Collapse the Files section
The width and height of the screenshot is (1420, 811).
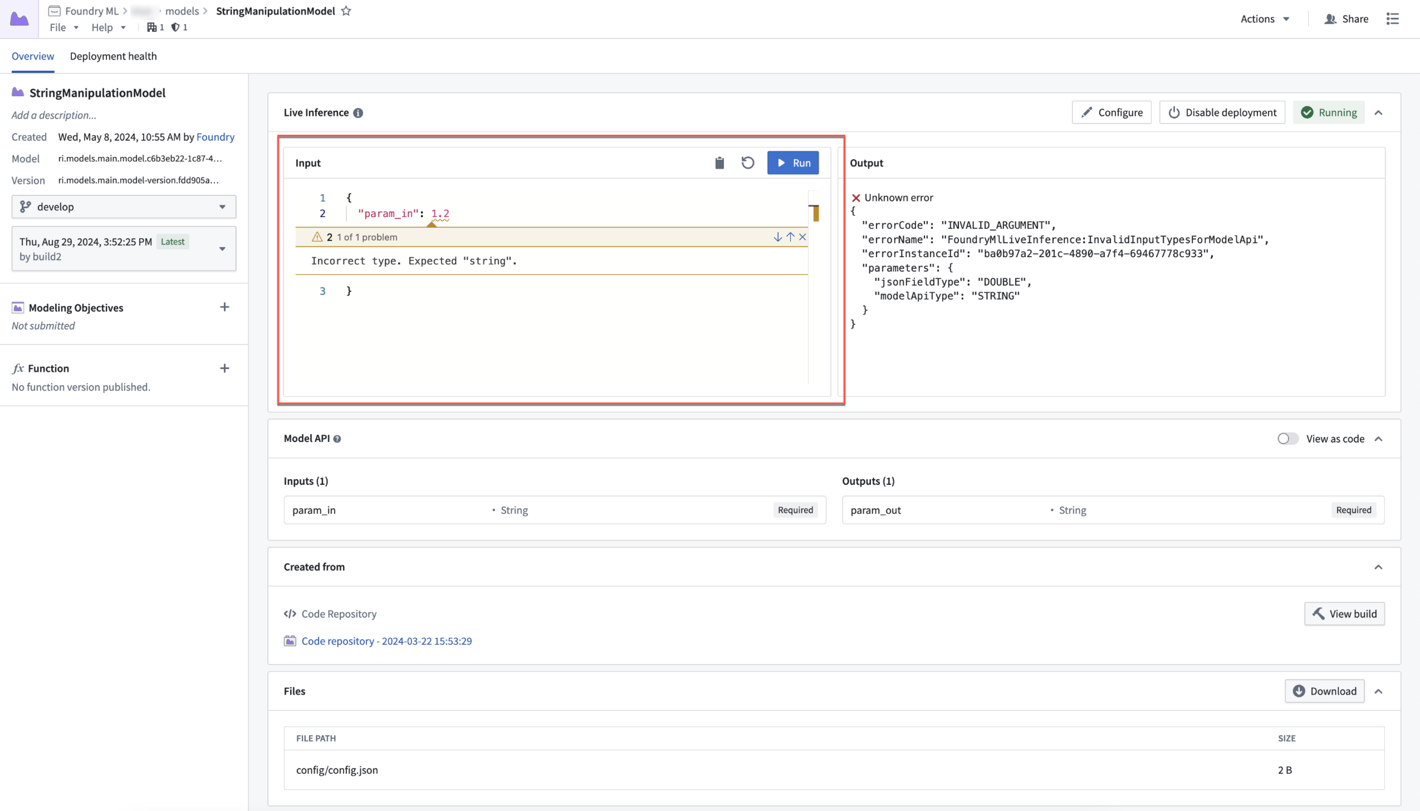click(x=1378, y=692)
